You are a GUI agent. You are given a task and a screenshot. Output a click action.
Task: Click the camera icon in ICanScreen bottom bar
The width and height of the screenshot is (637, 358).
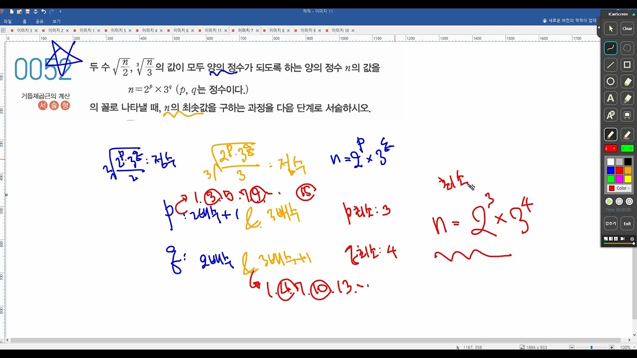point(622,239)
